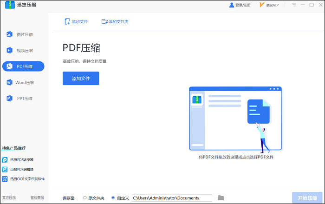Click the 添加文件夹 toolbar folder icon
The width and height of the screenshot is (325, 204).
click(x=104, y=21)
